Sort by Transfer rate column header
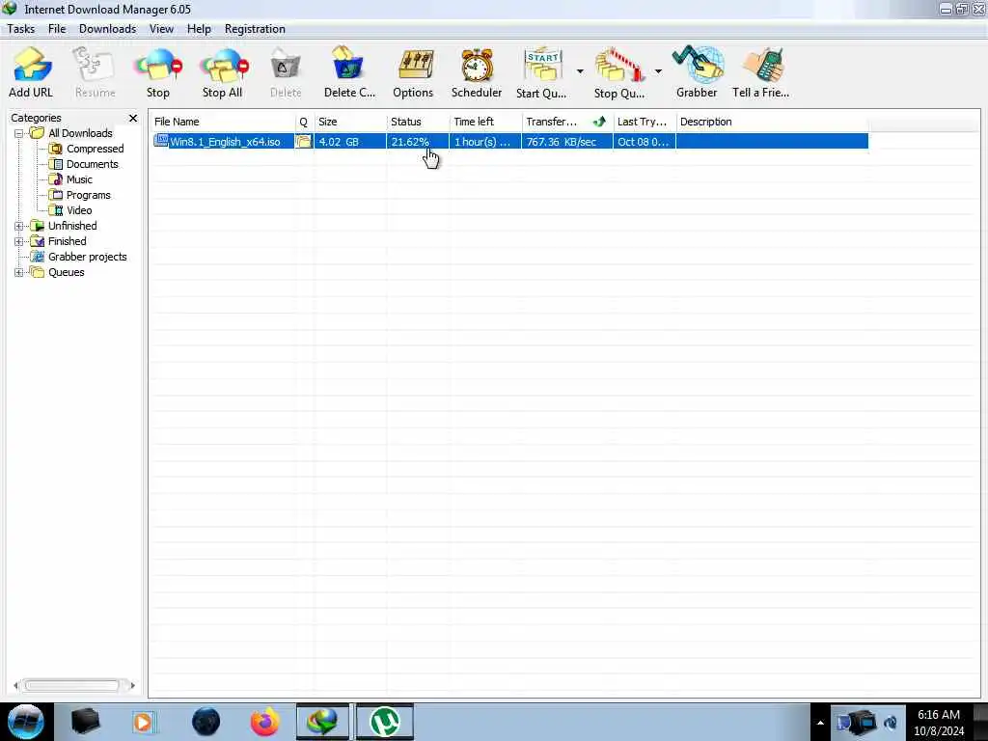This screenshot has width=988, height=741. point(567,122)
